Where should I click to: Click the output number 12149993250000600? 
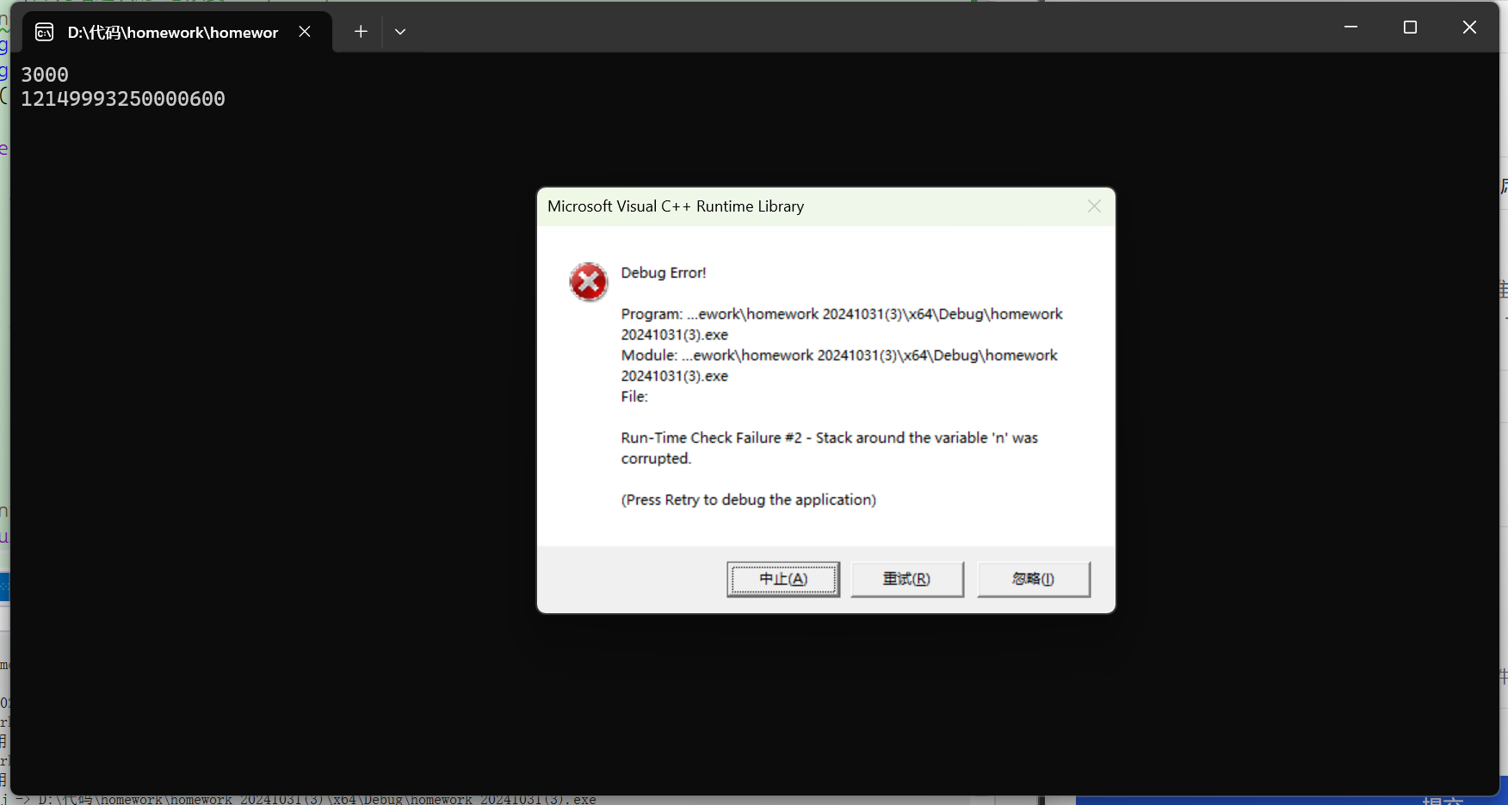[123, 99]
